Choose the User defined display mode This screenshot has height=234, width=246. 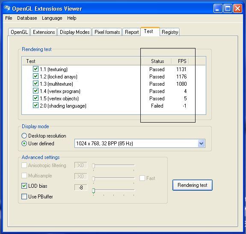point(24,143)
